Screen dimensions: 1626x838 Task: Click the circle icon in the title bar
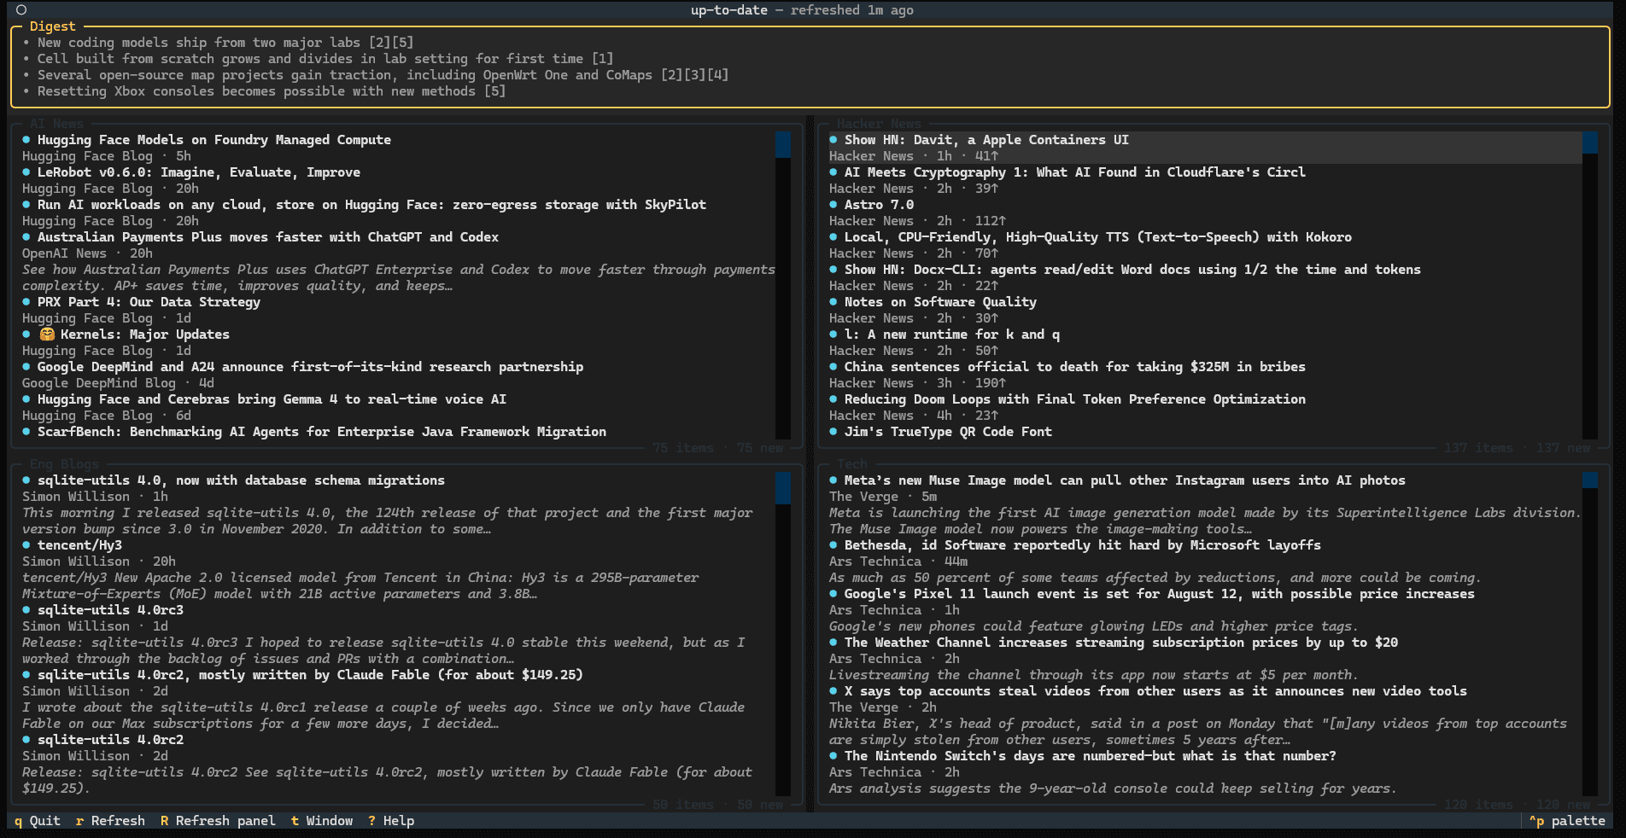tap(21, 10)
